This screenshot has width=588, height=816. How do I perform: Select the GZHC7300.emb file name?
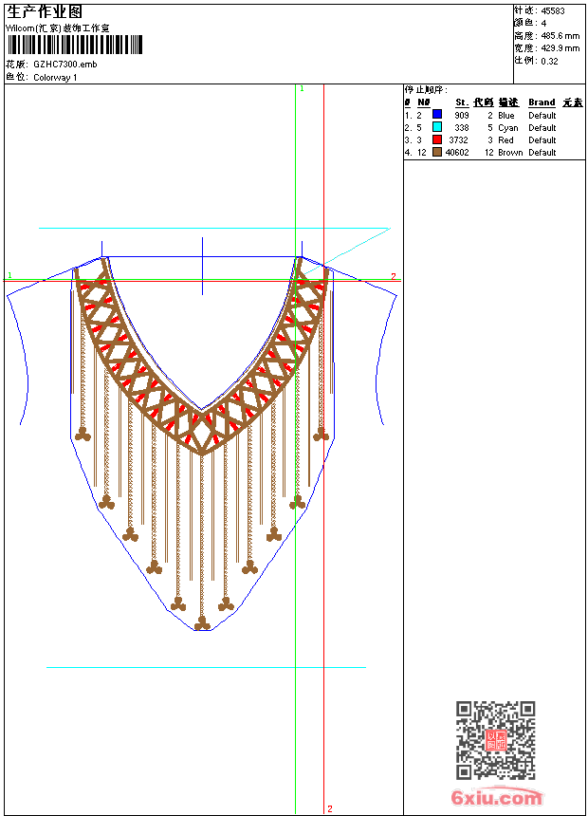point(64,65)
